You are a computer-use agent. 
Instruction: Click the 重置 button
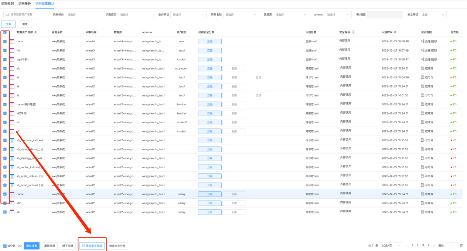(x=25, y=24)
